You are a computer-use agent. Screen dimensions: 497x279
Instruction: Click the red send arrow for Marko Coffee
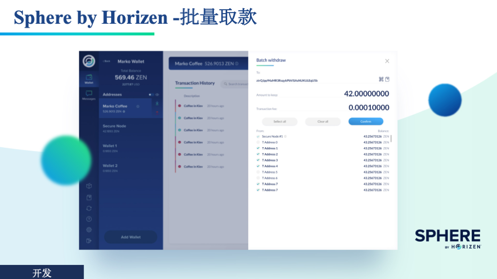pyautogui.click(x=157, y=112)
